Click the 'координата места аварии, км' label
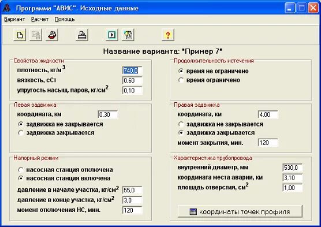This screenshot has height=227, width=321. (220, 177)
